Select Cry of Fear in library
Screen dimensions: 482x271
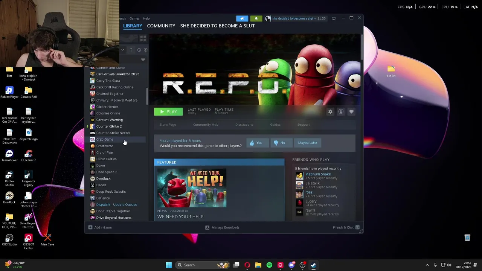pos(117,152)
